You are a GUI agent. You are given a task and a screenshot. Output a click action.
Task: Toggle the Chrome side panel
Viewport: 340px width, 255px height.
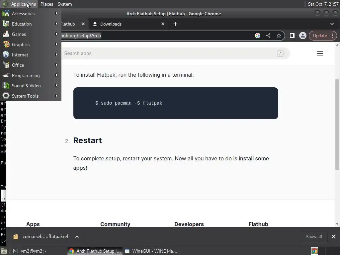click(x=292, y=36)
